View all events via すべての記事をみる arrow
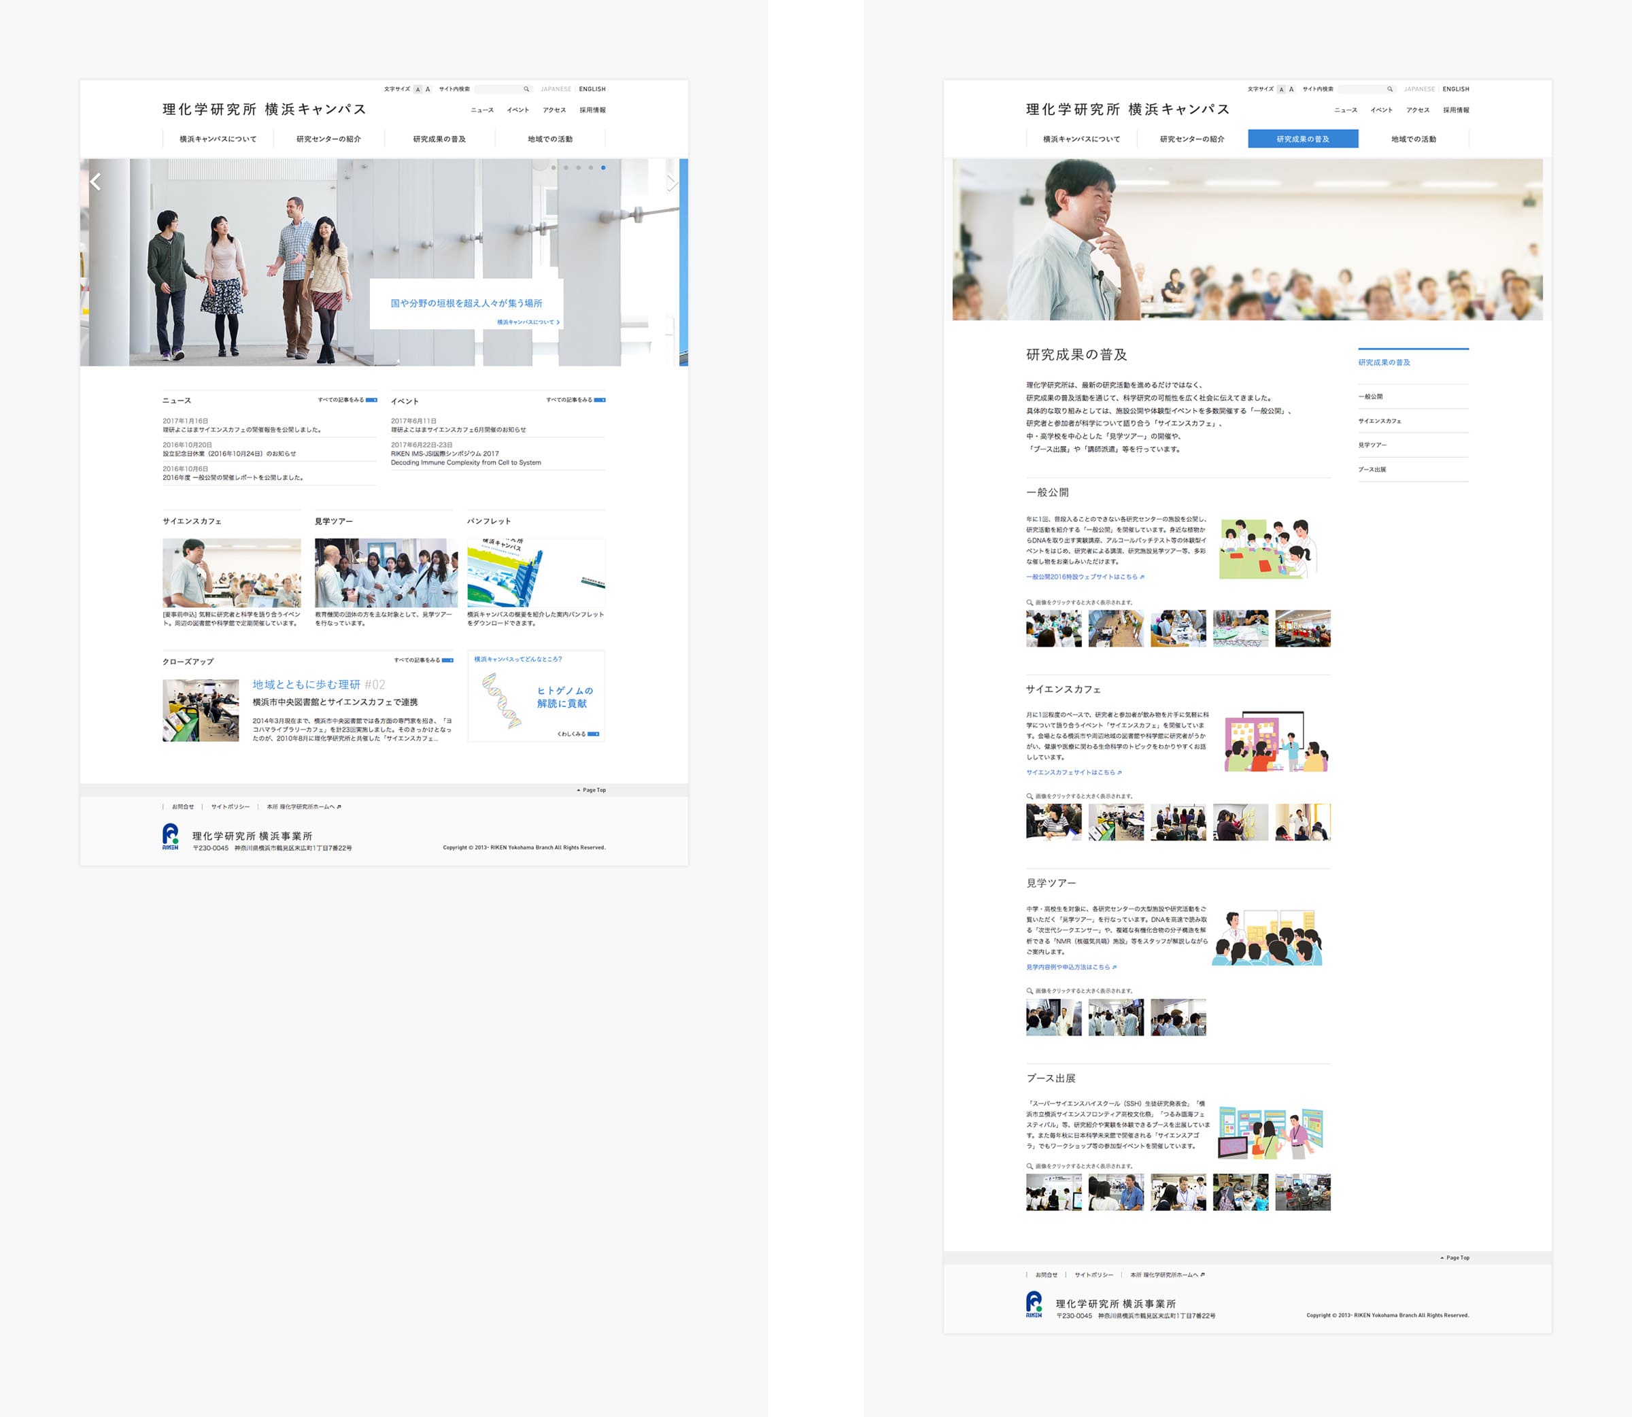Image resolution: width=1632 pixels, height=1417 pixels. (x=576, y=400)
